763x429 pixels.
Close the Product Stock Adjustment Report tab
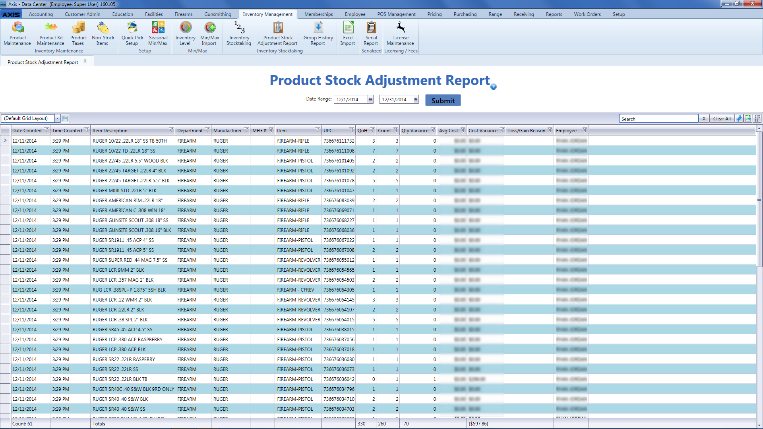(x=85, y=61)
